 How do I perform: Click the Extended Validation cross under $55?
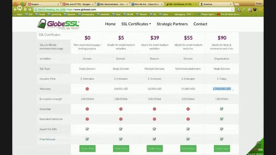pos(188,119)
